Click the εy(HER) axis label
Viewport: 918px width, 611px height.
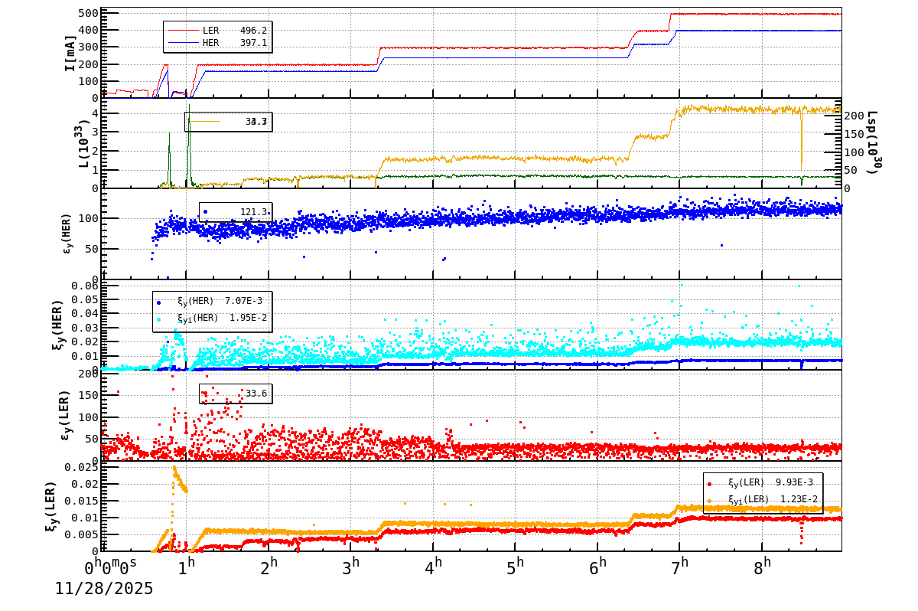69,234
